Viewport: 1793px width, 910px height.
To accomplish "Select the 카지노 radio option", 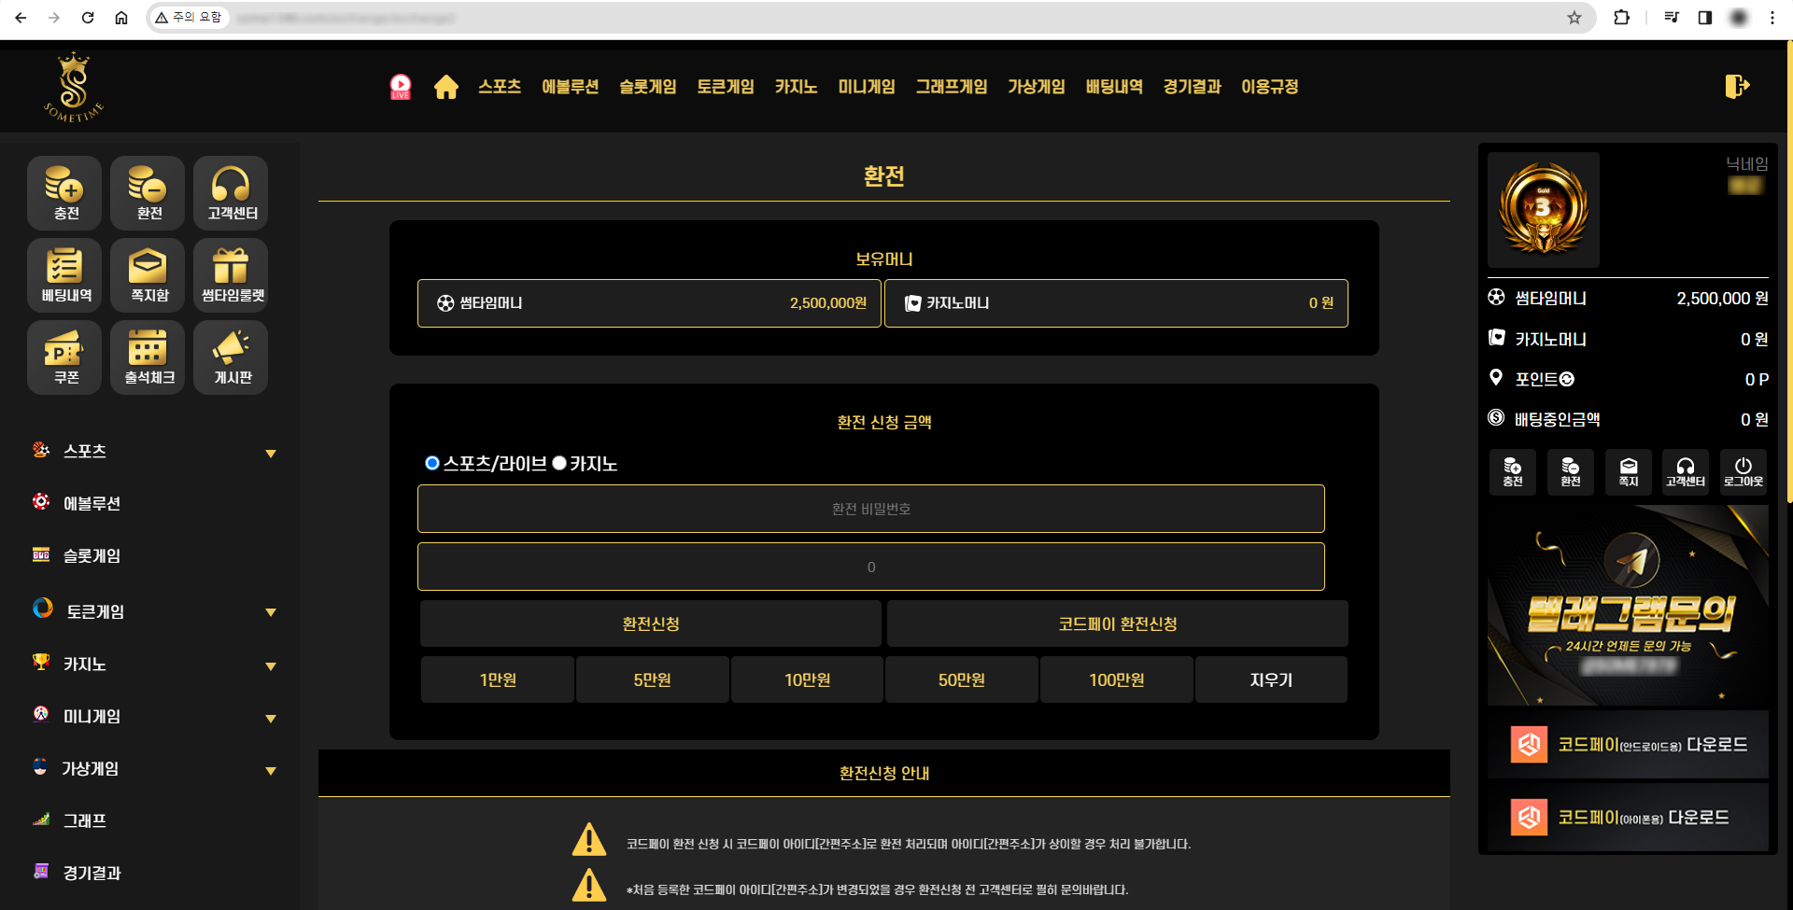I will click(559, 463).
